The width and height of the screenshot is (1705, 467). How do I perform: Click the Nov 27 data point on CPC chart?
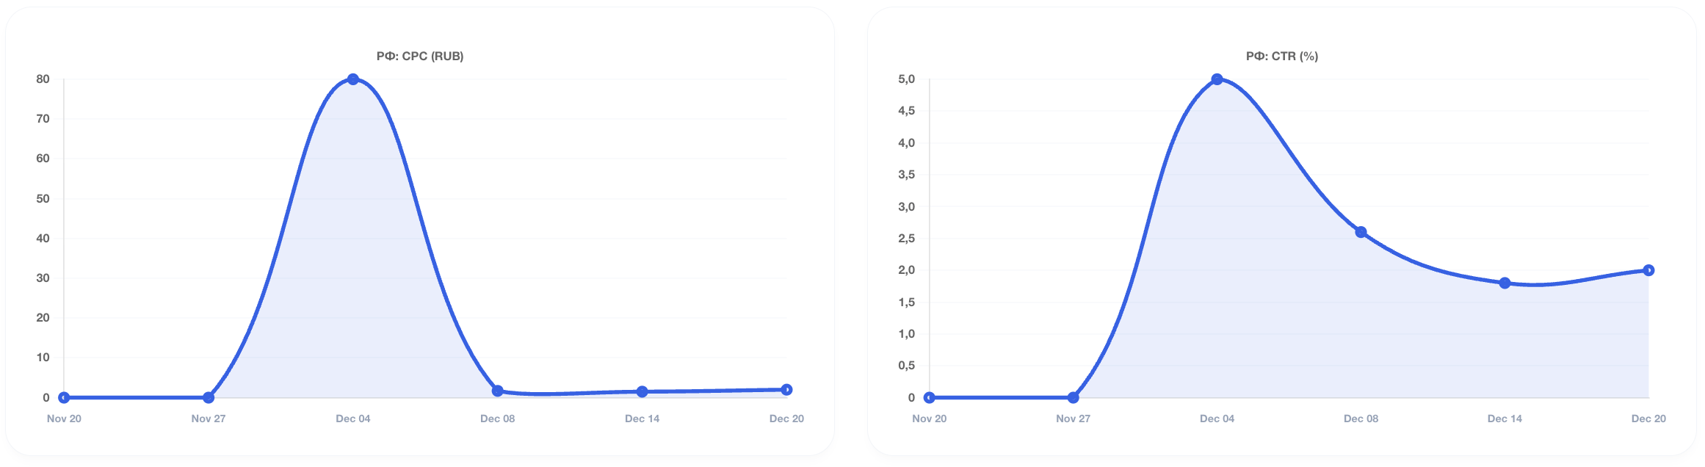tap(209, 397)
